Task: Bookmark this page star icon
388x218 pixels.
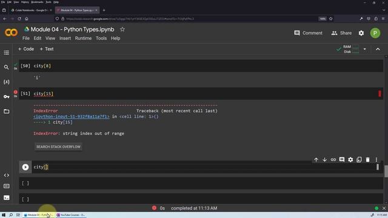Action: [x=331, y=19]
